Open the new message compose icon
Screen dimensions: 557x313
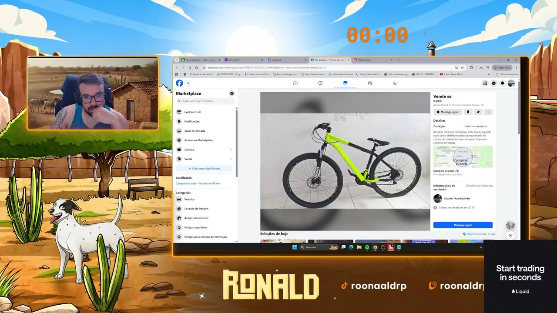pos(510,236)
